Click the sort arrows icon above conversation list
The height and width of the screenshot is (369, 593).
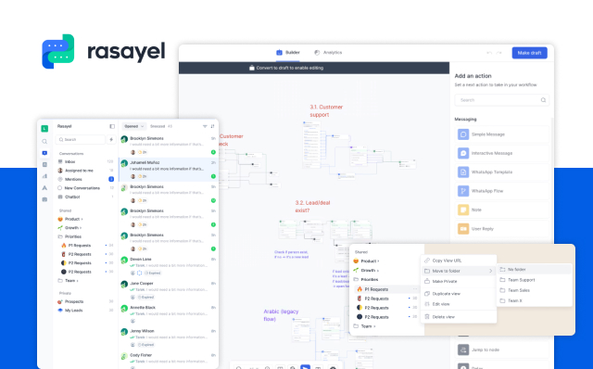[212, 126]
